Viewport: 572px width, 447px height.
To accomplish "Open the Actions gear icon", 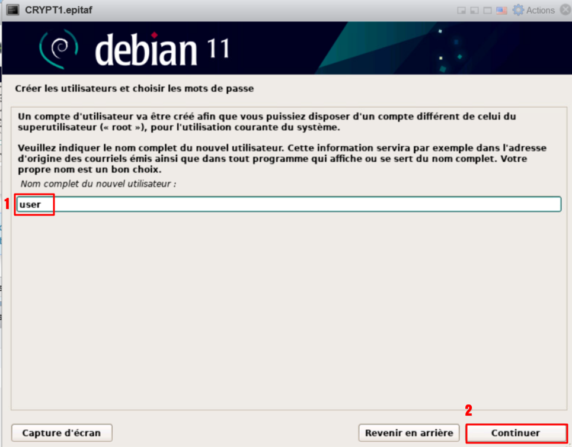I will click(x=518, y=10).
